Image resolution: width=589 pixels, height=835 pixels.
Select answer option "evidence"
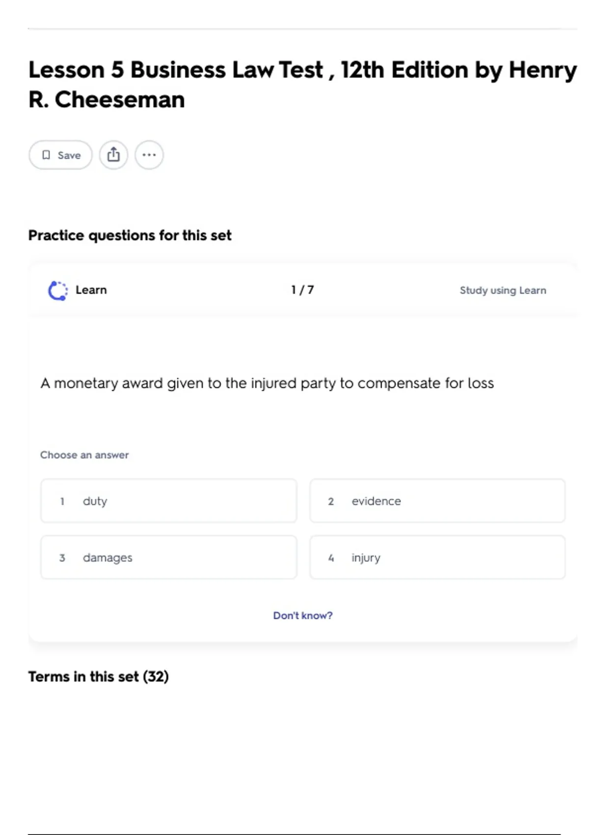[x=437, y=501]
